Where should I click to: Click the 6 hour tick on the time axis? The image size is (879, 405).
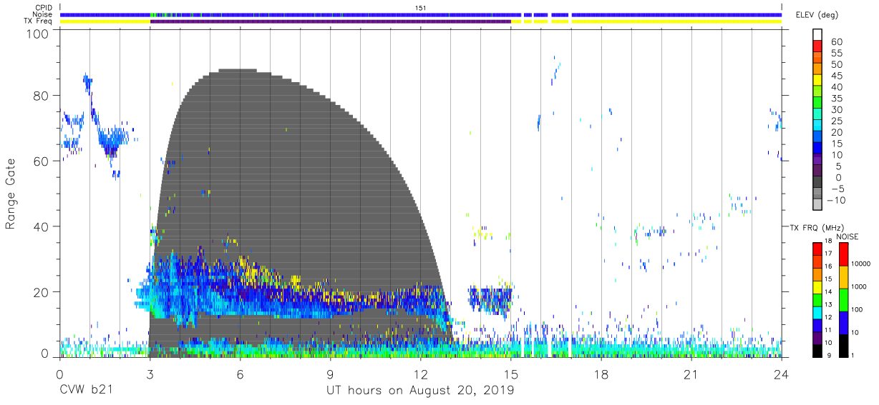[241, 374]
